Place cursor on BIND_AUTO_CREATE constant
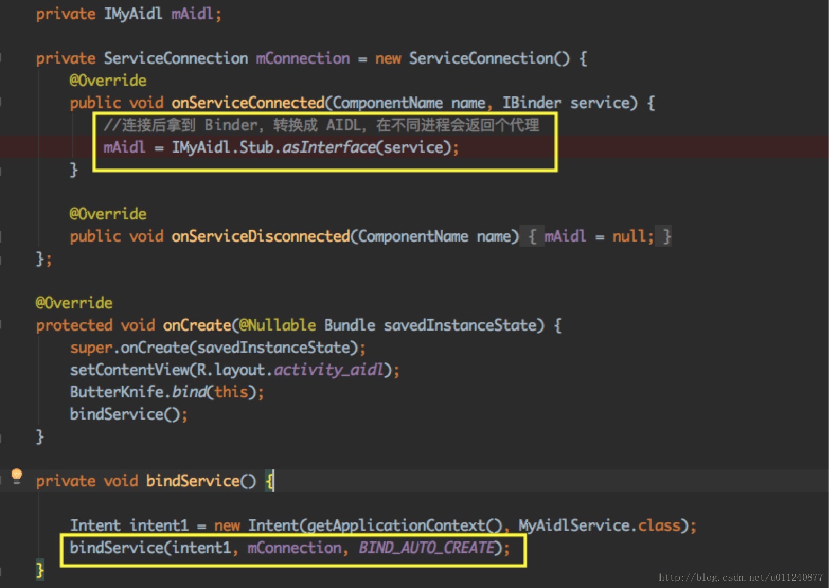 [426, 547]
